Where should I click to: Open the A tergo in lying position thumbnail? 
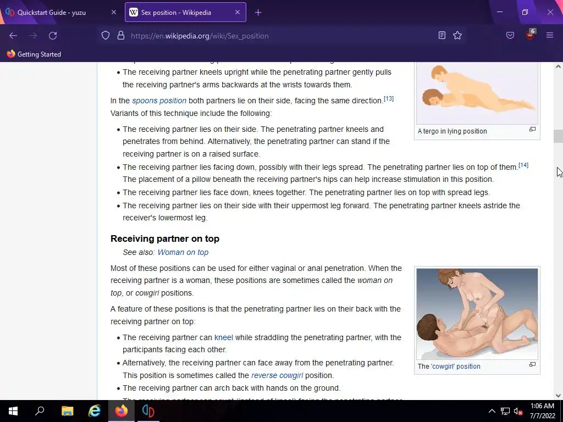click(477, 93)
